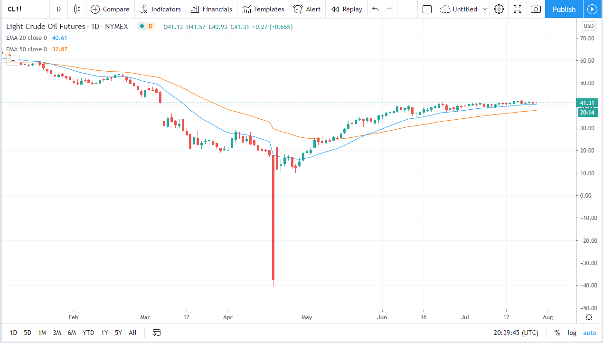Toggle auto scale mode
The width and height of the screenshot is (603, 343).
click(590, 333)
